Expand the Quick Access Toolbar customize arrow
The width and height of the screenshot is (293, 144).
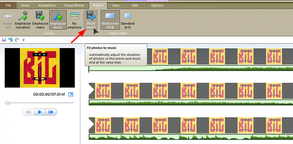[23, 40]
